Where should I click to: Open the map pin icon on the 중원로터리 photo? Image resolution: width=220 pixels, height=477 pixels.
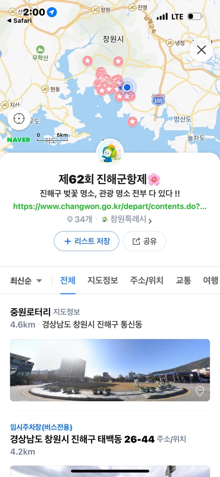tap(200, 392)
